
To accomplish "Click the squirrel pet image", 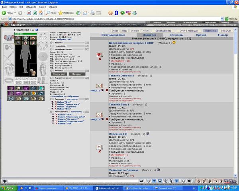I will pos(33,73).
